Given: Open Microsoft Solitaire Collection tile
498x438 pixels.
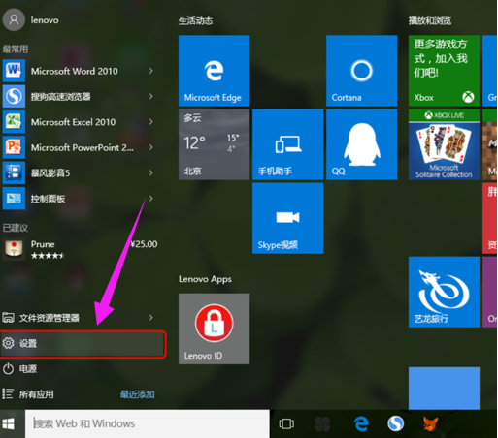Looking at the screenshot, I should [x=444, y=144].
